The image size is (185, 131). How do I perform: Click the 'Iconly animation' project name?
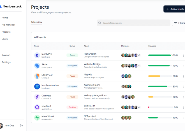(x=50, y=85)
